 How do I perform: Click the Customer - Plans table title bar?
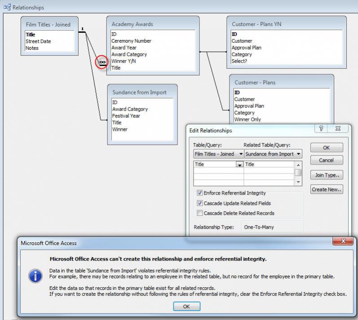282,82
